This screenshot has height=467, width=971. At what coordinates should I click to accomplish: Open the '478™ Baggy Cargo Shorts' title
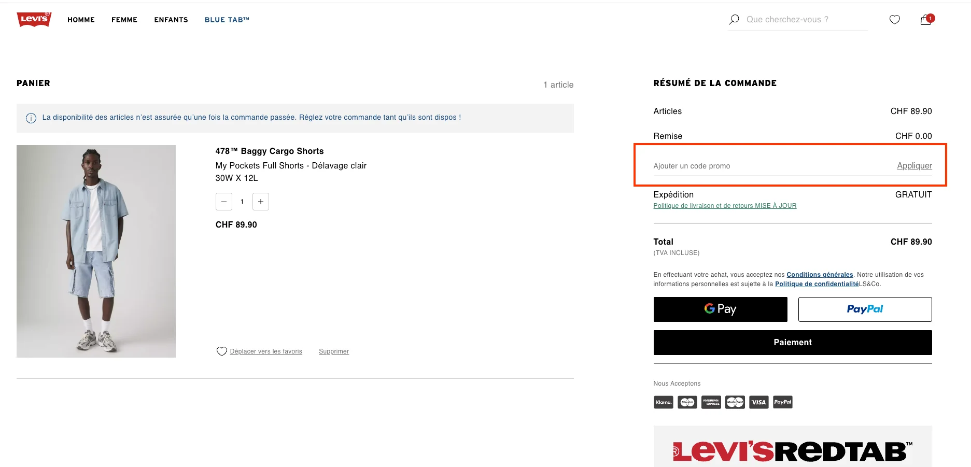270,151
